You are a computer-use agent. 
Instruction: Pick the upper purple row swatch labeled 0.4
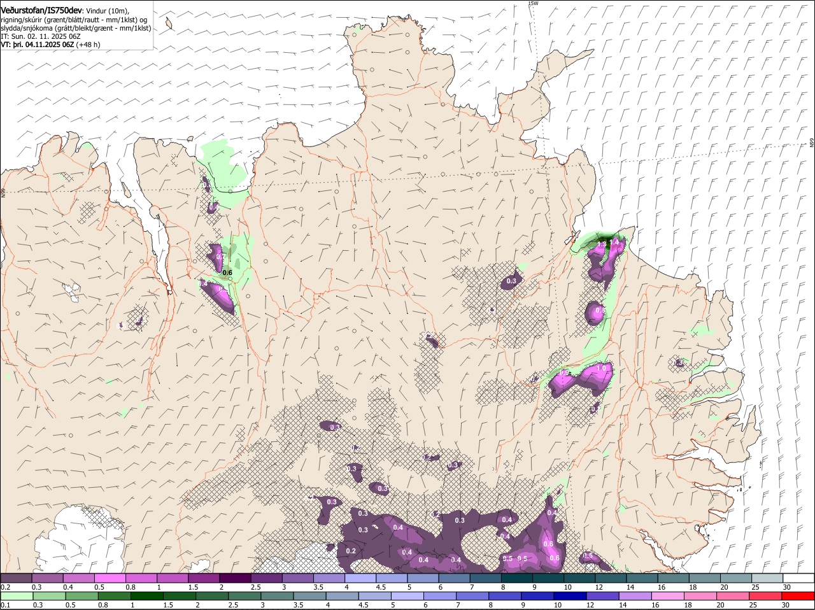(80, 578)
